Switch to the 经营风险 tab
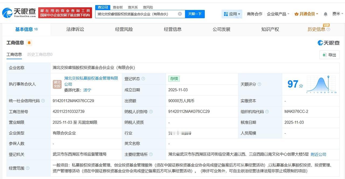This screenshot has width=345, height=179. 124,29
